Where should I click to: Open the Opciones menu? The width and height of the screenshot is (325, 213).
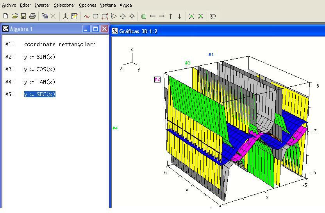[87, 5]
